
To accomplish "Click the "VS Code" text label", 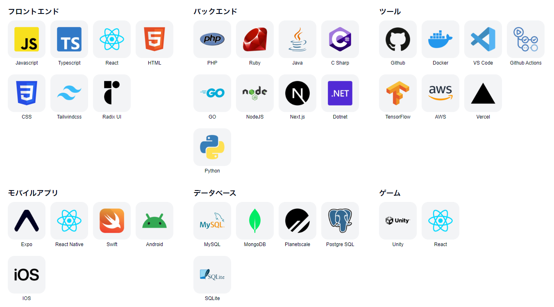I will point(483,63).
